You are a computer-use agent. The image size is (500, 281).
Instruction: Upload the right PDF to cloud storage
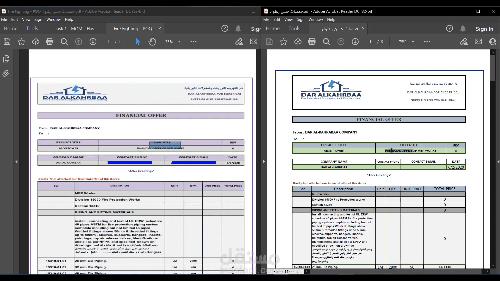tap(298, 42)
